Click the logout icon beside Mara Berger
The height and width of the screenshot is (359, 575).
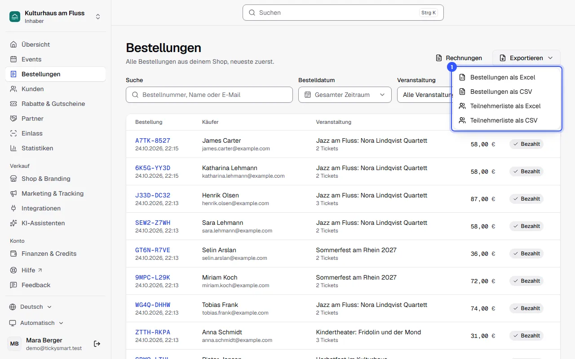tap(97, 344)
